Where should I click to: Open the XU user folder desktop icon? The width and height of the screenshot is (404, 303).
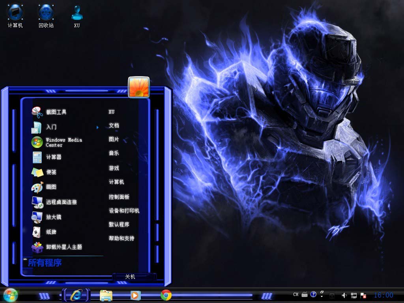point(77,15)
